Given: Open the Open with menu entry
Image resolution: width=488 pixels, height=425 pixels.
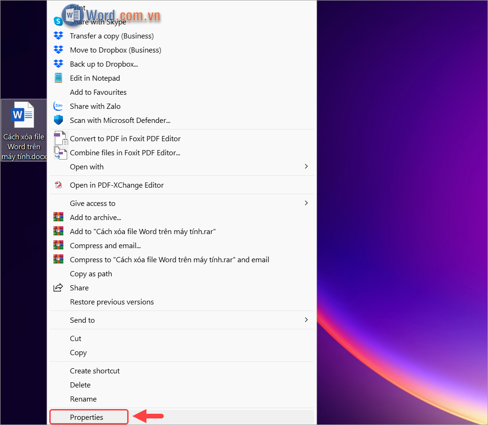Looking at the screenshot, I should 182,167.
